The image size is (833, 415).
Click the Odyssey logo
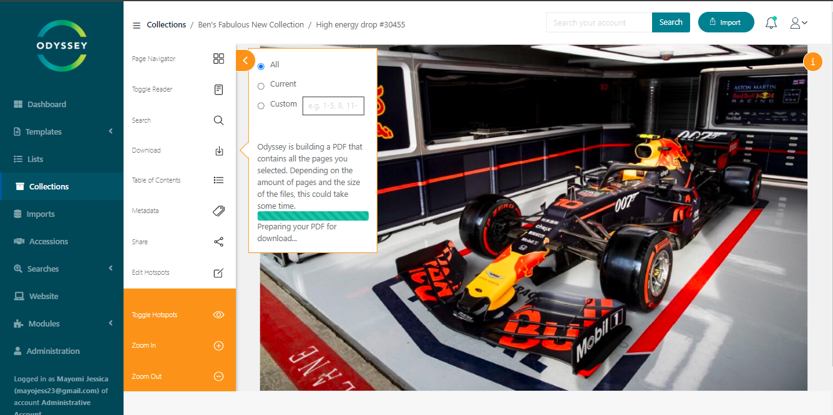62,45
